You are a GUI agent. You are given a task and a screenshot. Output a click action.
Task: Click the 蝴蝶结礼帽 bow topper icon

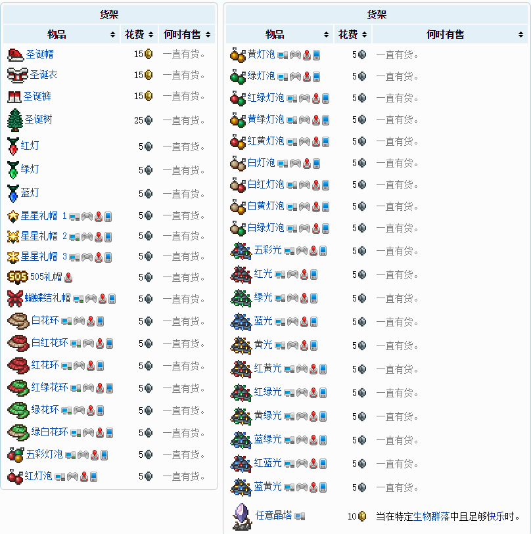point(15,298)
